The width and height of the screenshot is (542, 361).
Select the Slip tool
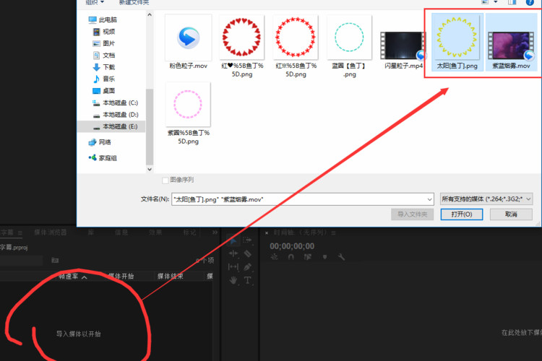[234, 267]
